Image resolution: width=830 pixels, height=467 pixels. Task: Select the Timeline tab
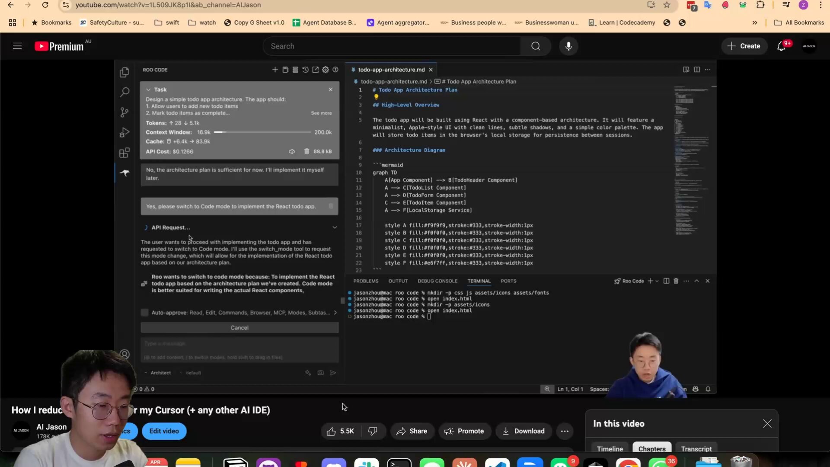(610, 449)
